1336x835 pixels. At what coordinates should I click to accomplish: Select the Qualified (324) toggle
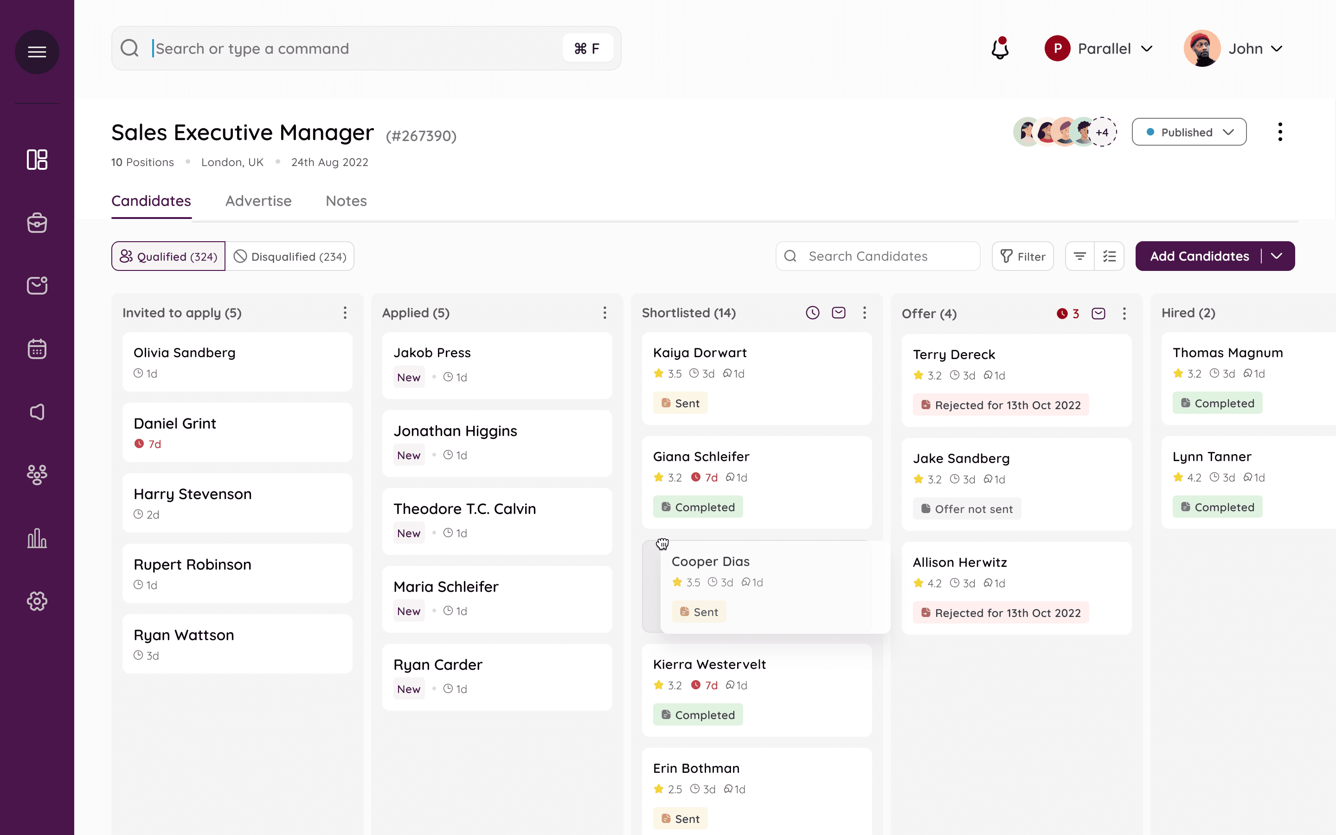pyautogui.click(x=168, y=256)
